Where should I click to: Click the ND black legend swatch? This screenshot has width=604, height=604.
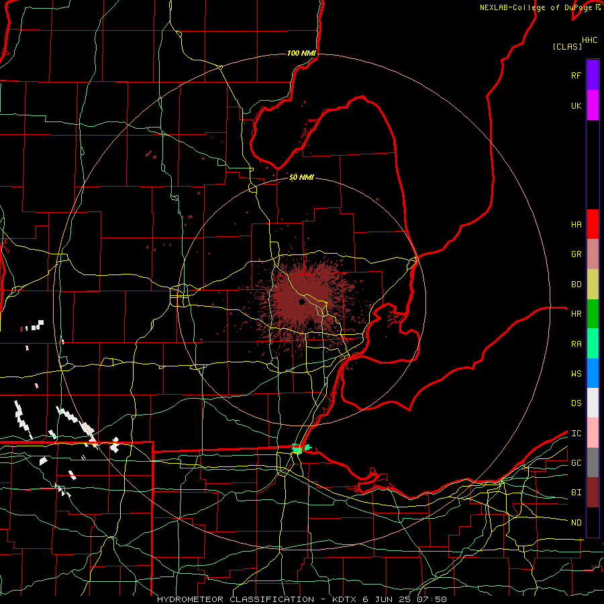[593, 522]
